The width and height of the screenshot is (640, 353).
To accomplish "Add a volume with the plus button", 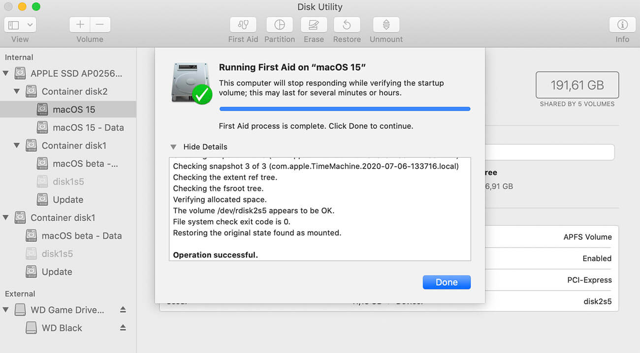I will pyautogui.click(x=80, y=25).
